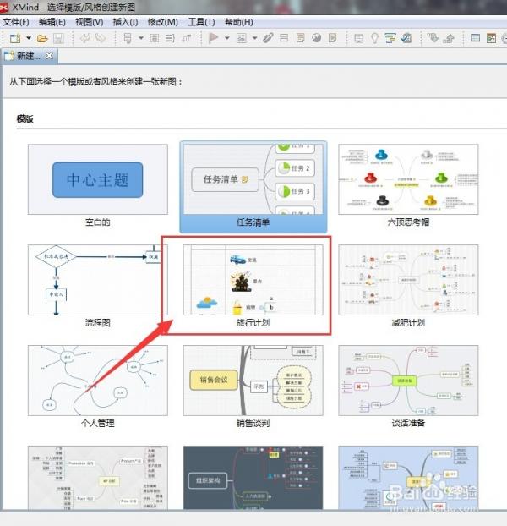Click the 销售谈判 caption text
This screenshot has height=526, width=507.
(253, 424)
